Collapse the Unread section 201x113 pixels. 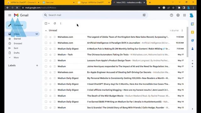(46, 30)
